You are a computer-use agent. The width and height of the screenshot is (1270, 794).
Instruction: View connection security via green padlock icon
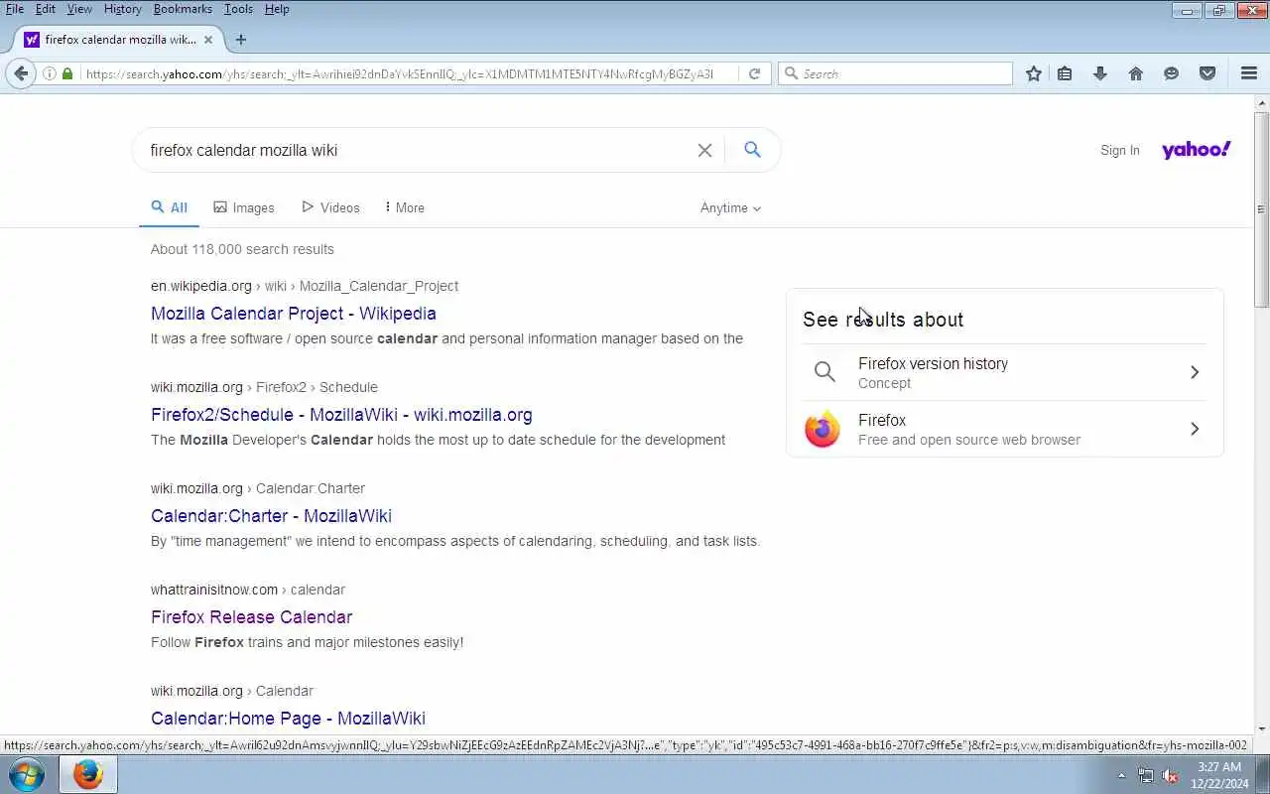[x=67, y=73]
